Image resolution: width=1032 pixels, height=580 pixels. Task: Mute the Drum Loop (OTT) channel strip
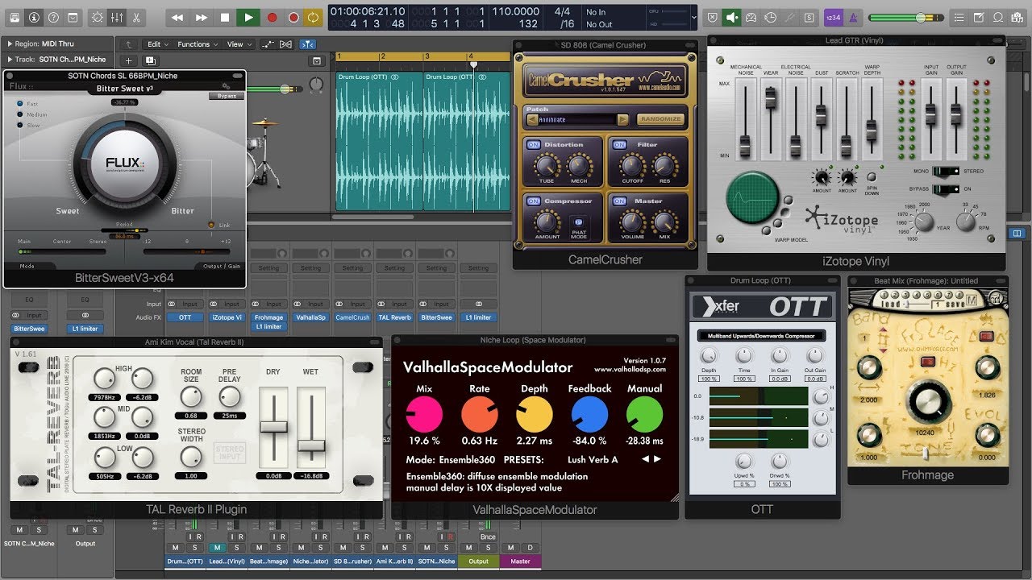(174, 548)
